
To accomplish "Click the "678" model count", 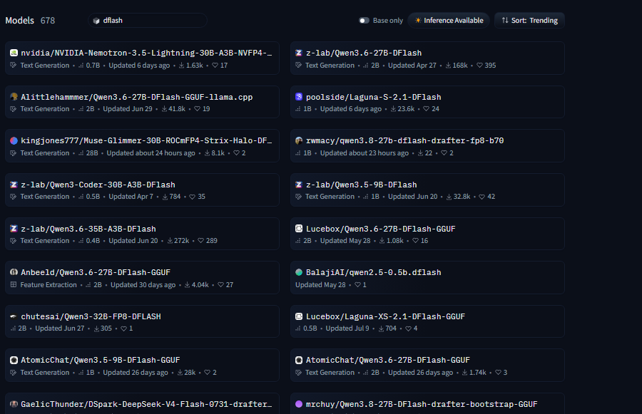I will point(48,20).
